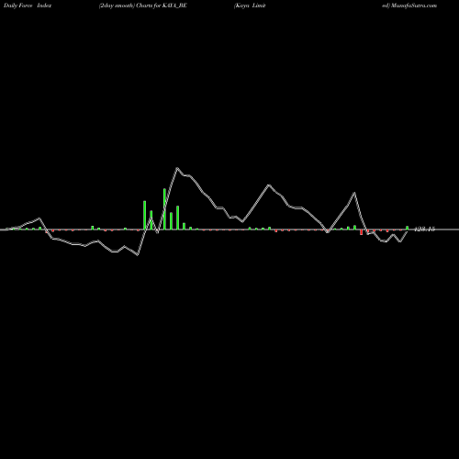Click the 'ed) MunafaSutra.com' watermark text
The image size is (459, 459).
pos(409,6)
